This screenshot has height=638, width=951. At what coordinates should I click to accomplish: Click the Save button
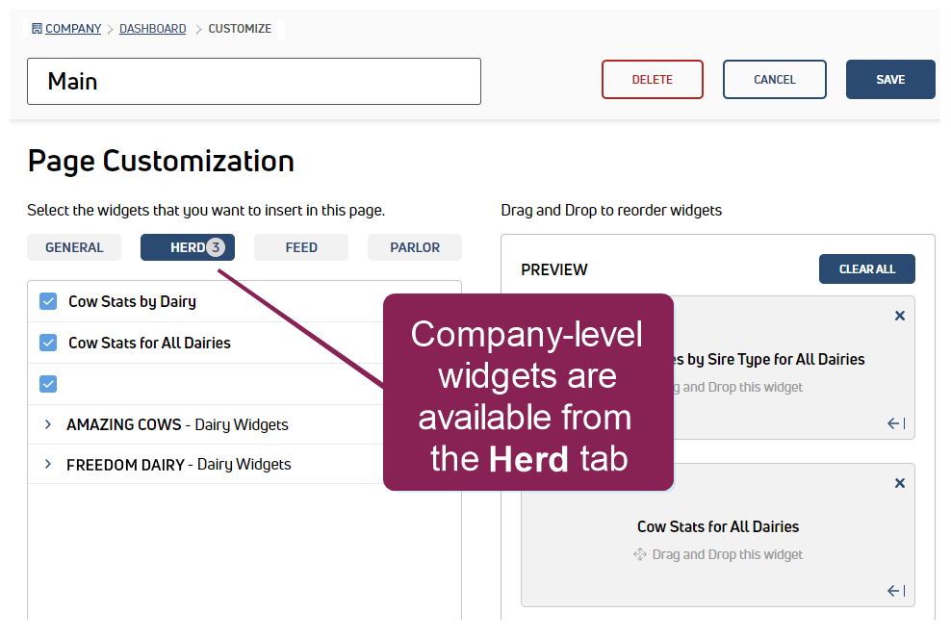tap(890, 80)
